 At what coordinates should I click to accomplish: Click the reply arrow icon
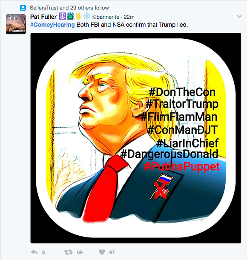coord(34,252)
